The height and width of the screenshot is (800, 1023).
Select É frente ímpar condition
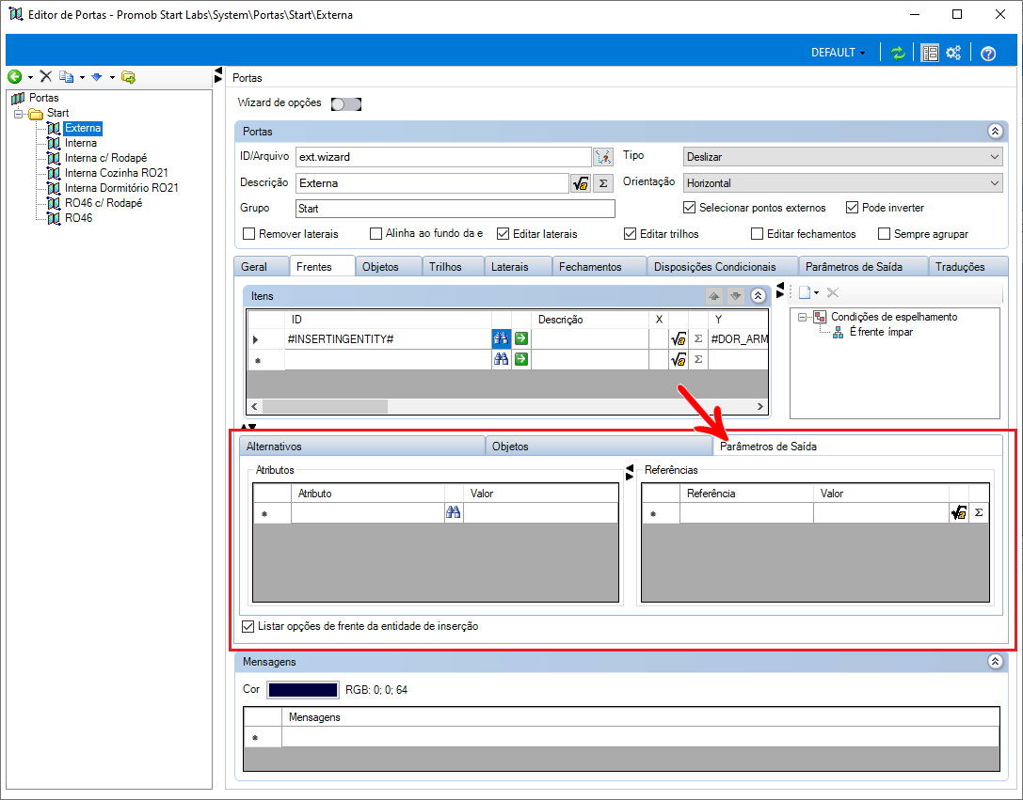click(x=881, y=332)
